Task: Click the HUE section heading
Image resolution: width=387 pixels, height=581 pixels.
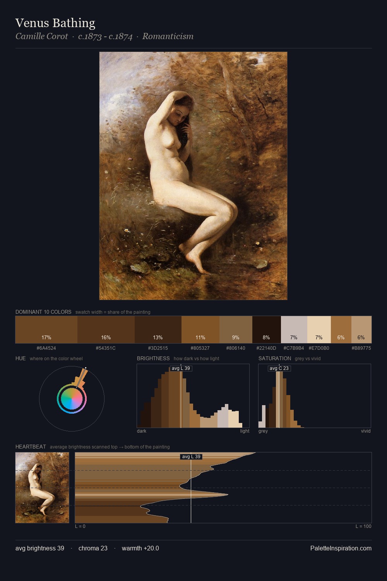Action: (21, 358)
